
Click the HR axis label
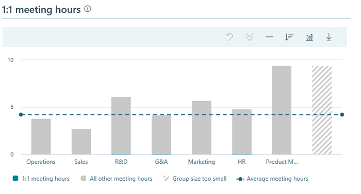click(242, 162)
